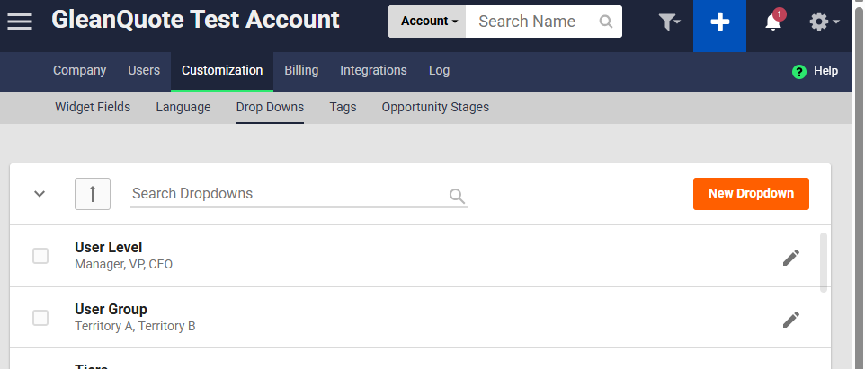The image size is (865, 369).
Task: Click the dropdown list scrollbar
Action: 825,262
